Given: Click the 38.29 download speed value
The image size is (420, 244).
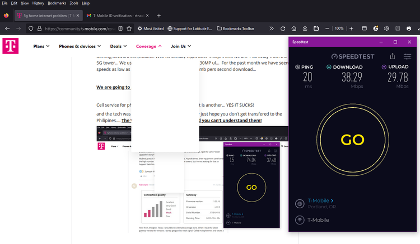Looking at the screenshot, I should pos(352,77).
